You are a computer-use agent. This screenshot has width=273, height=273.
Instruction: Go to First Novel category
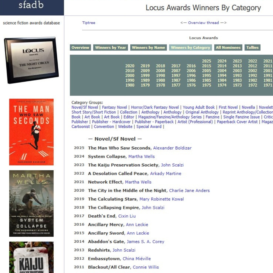click(x=228, y=107)
